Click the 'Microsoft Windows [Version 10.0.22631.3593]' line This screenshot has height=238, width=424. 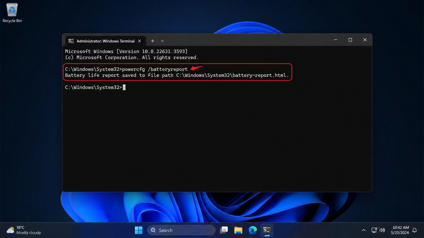[x=126, y=51]
